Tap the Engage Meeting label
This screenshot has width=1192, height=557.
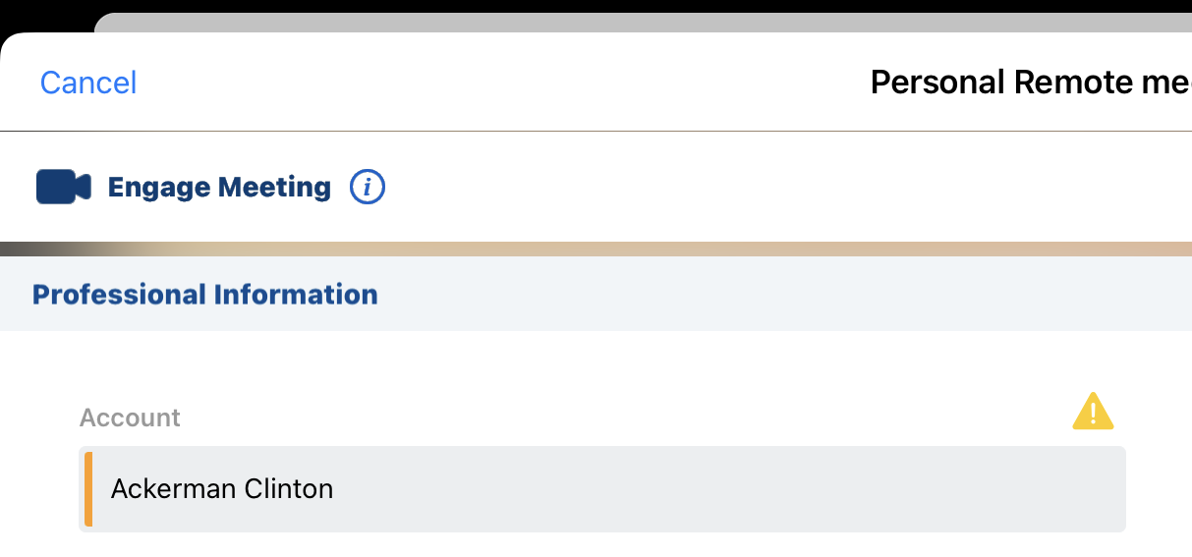click(x=219, y=187)
